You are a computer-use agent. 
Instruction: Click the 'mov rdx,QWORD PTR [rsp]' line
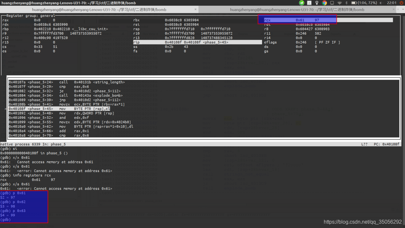[61, 113]
